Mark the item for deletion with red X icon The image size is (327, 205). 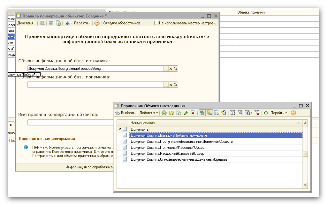tap(193, 113)
